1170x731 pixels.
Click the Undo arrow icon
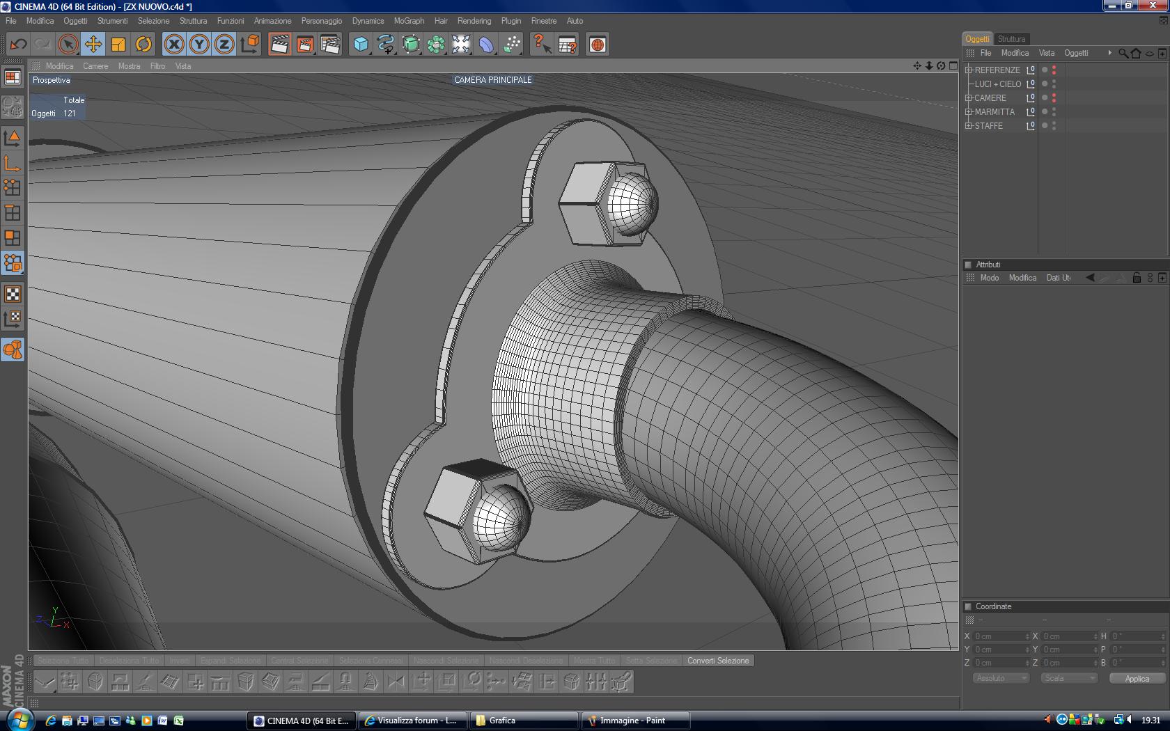[x=18, y=45]
